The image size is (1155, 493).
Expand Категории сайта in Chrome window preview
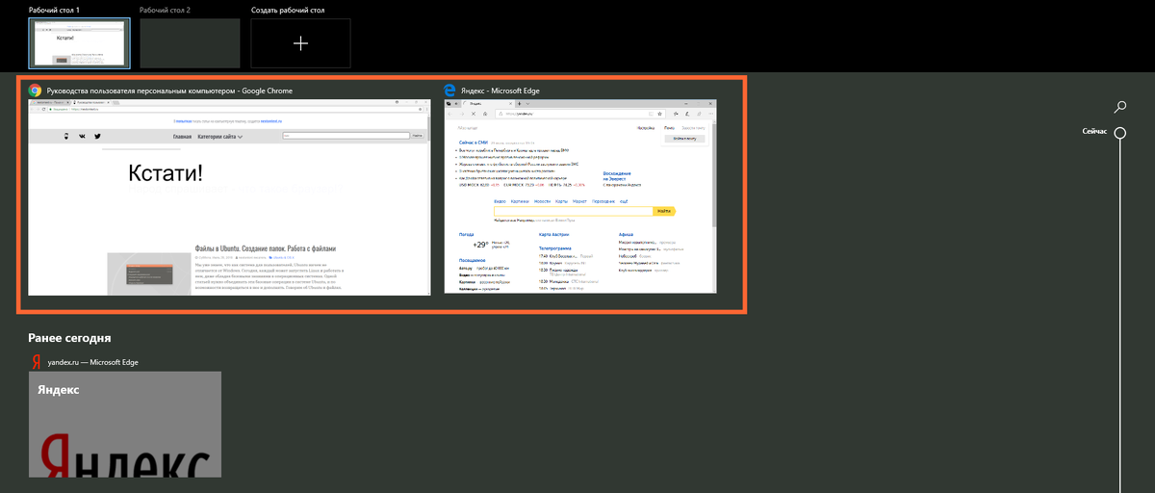[x=220, y=137]
